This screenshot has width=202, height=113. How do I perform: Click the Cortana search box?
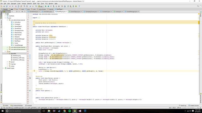tap(23, 111)
